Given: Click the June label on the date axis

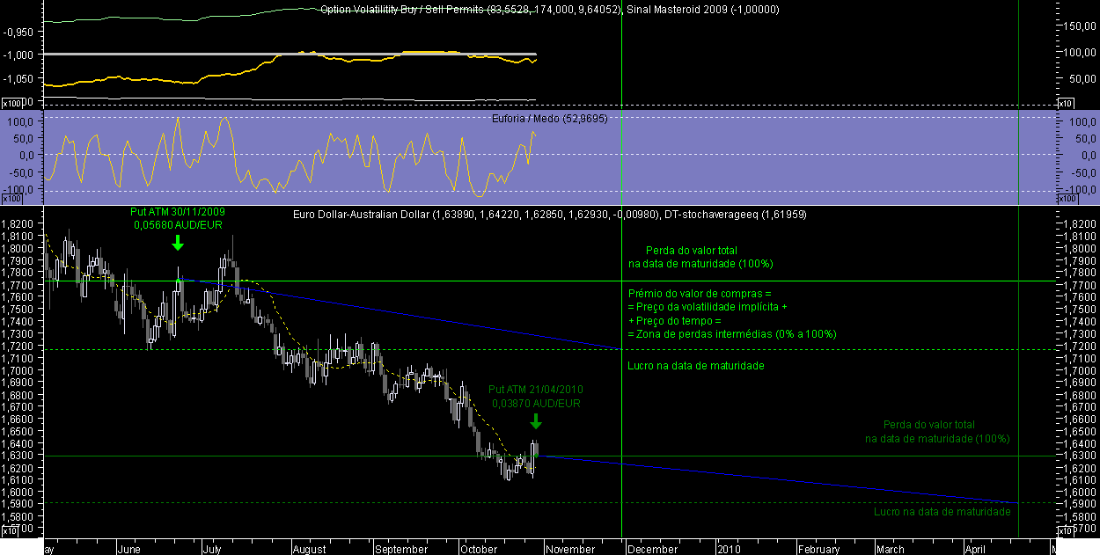Looking at the screenshot, I should pos(128,549).
